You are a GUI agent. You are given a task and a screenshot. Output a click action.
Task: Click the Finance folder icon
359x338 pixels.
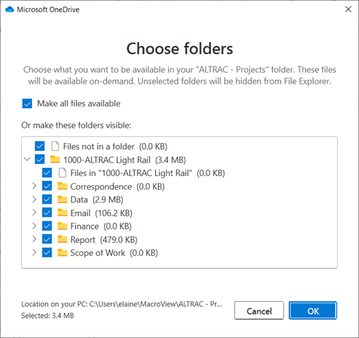(x=62, y=226)
